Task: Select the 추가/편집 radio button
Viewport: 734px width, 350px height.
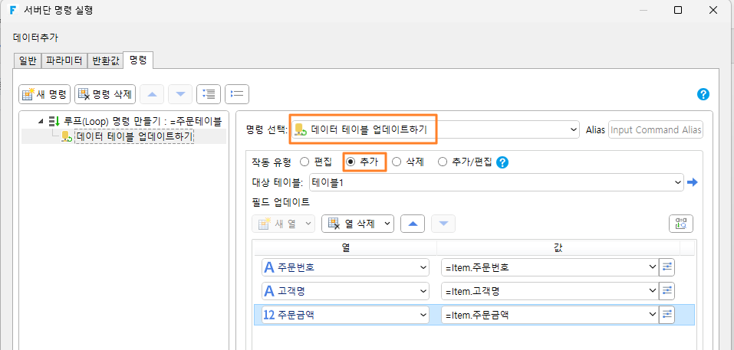Action: 464,162
